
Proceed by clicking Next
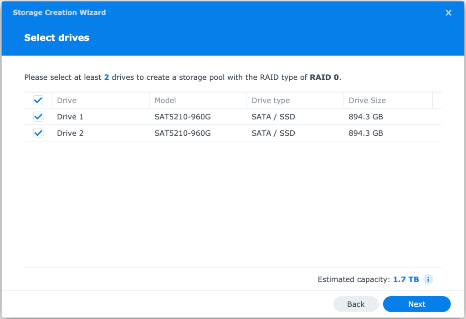(416, 304)
